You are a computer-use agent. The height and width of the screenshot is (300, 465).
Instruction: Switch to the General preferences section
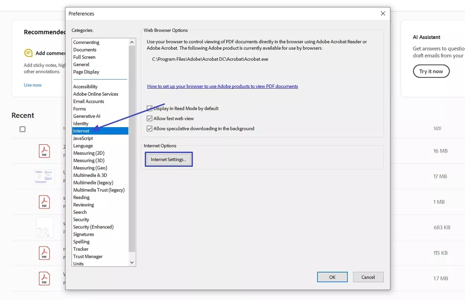click(81, 64)
